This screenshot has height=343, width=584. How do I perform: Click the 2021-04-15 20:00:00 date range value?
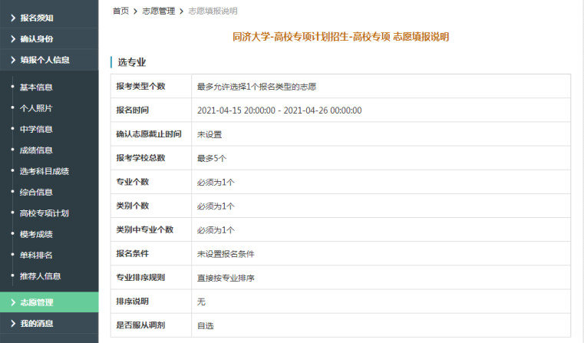pyautogui.click(x=279, y=110)
